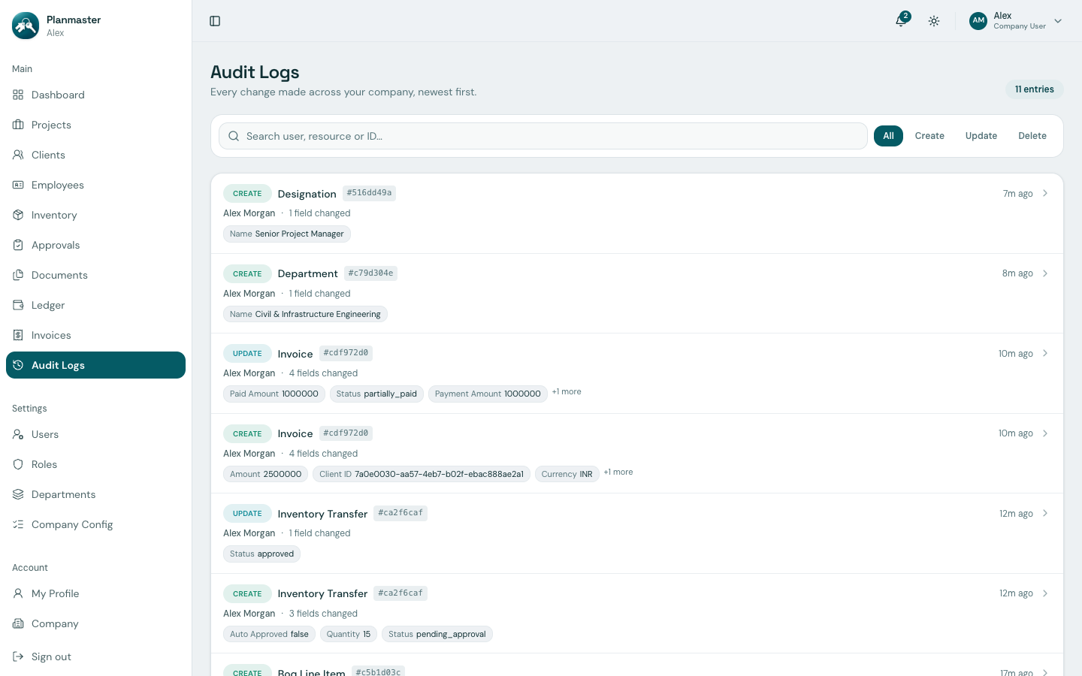Expand the Inventory Transfer CREATE entry chevron
Screen dimensions: 1082x676
point(1045,593)
